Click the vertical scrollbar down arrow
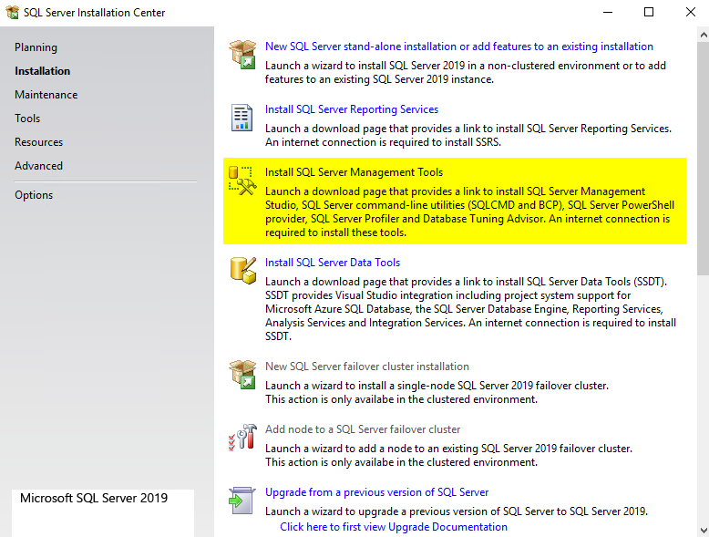The width and height of the screenshot is (709, 537). 702,530
